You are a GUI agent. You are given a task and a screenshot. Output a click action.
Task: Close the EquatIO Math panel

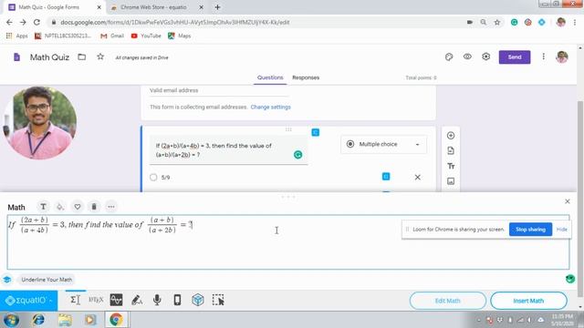(x=568, y=201)
